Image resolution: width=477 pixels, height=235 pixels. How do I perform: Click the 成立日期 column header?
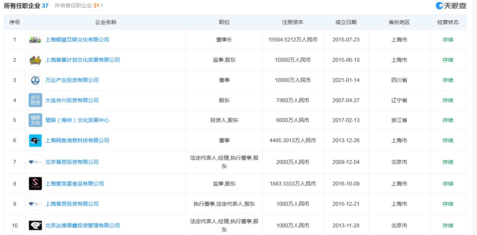pyautogui.click(x=346, y=22)
